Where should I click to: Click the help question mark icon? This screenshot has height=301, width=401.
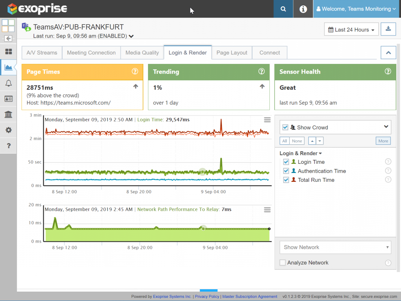[8, 145]
